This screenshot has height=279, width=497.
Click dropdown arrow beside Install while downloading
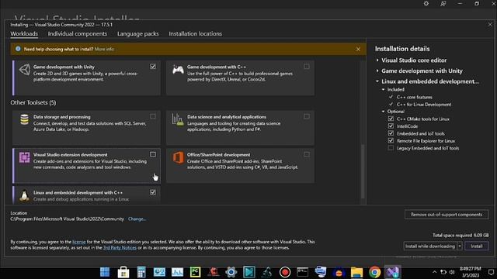[x=460, y=246]
